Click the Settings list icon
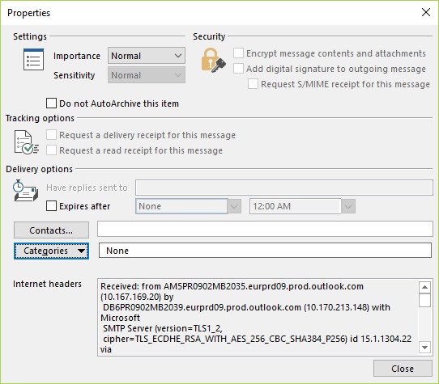The width and height of the screenshot is (439, 384). coord(33,60)
